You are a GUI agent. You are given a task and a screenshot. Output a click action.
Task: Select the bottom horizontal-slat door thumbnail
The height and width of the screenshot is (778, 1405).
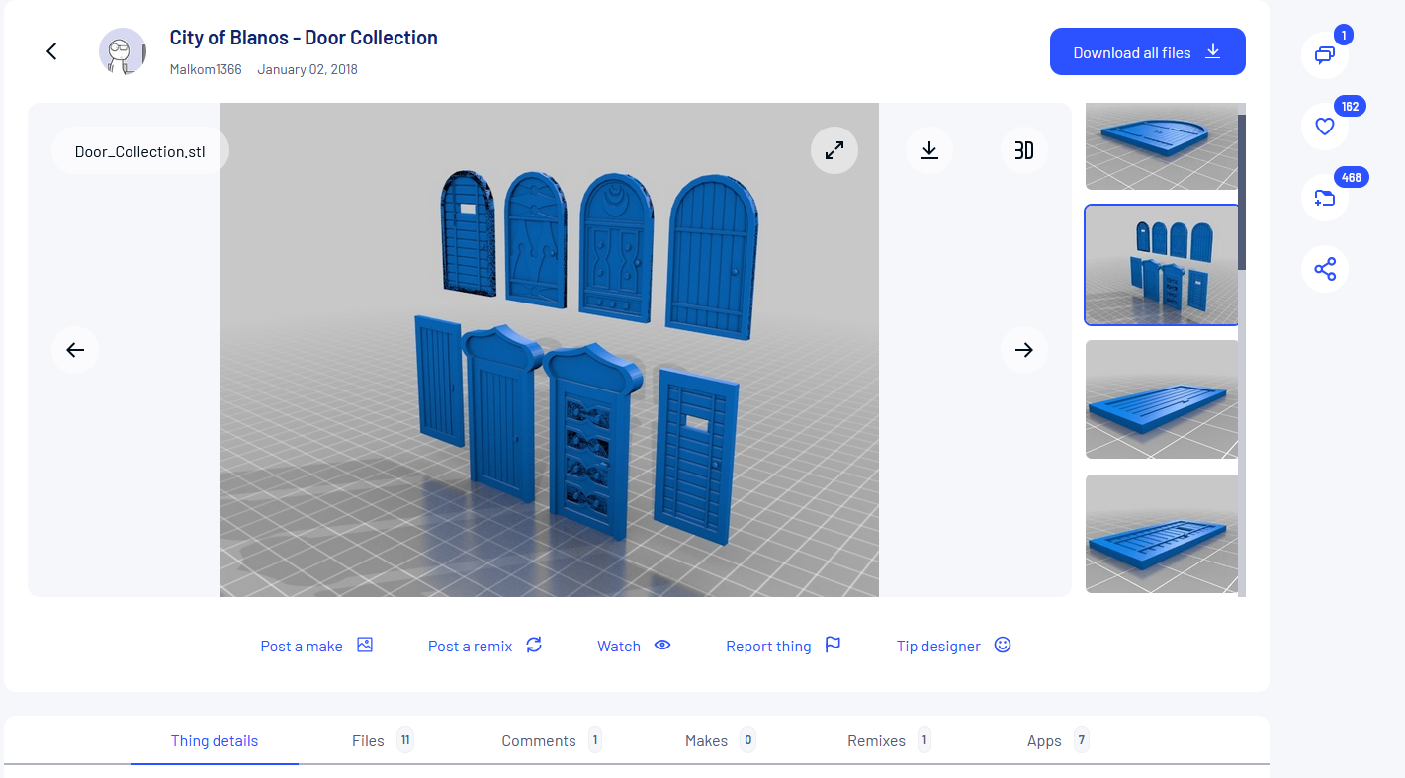coord(1162,534)
